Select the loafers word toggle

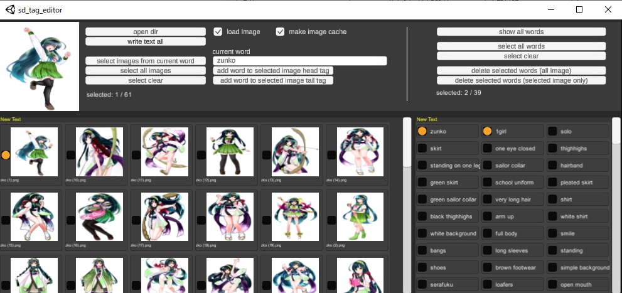click(x=488, y=285)
